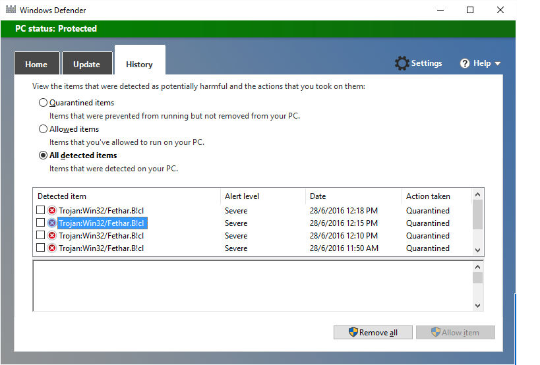Click Severe in the 12:18 PM row
540x365 pixels.
click(236, 211)
